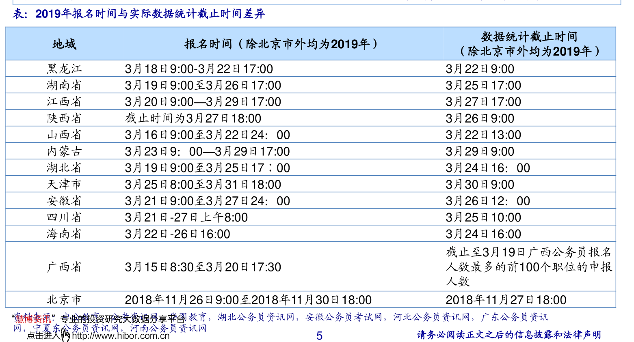The height and width of the screenshot is (342, 634).
Task: Click the 天津市 cutoff time 3月30日9:00
Action: click(x=480, y=185)
